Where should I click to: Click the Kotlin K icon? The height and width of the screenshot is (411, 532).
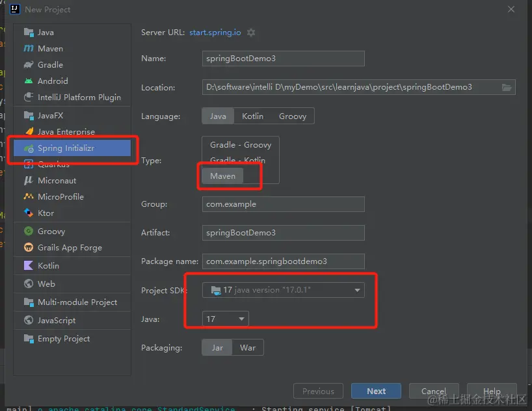(x=29, y=265)
